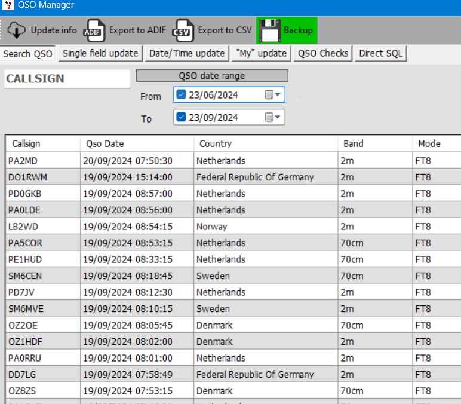The width and height of the screenshot is (461, 404).
Task: Switch to the Search QSO tab
Action: (x=27, y=54)
